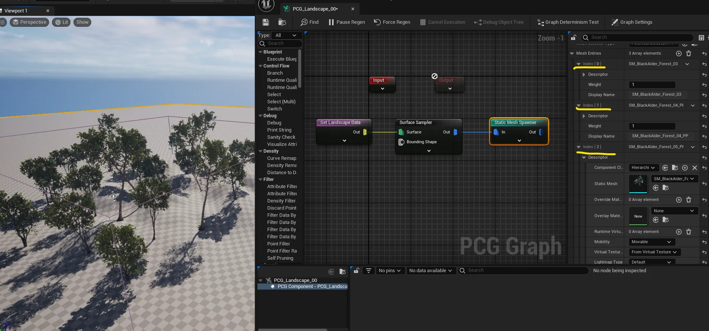Expand the Descriptor under Index [0]

tap(584, 75)
